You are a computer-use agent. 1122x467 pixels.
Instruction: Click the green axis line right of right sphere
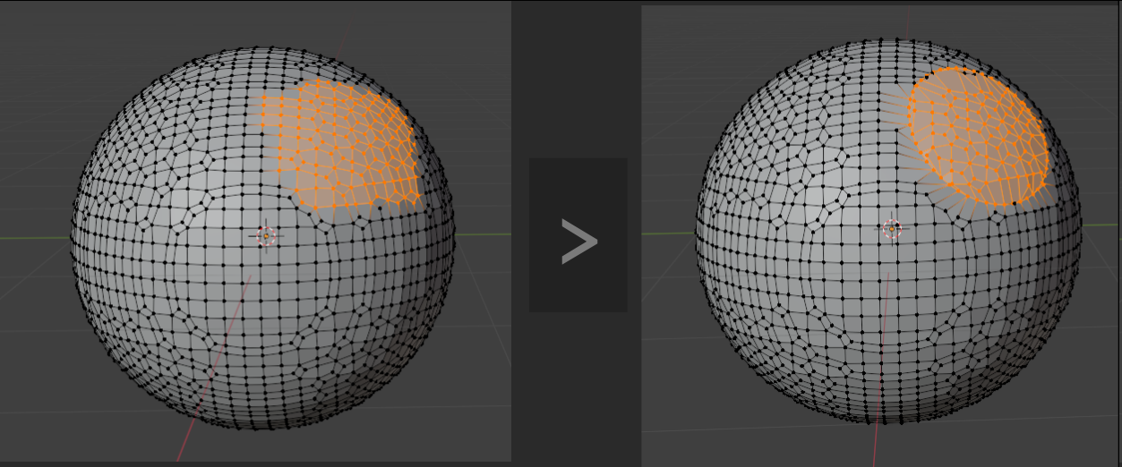click(1101, 225)
